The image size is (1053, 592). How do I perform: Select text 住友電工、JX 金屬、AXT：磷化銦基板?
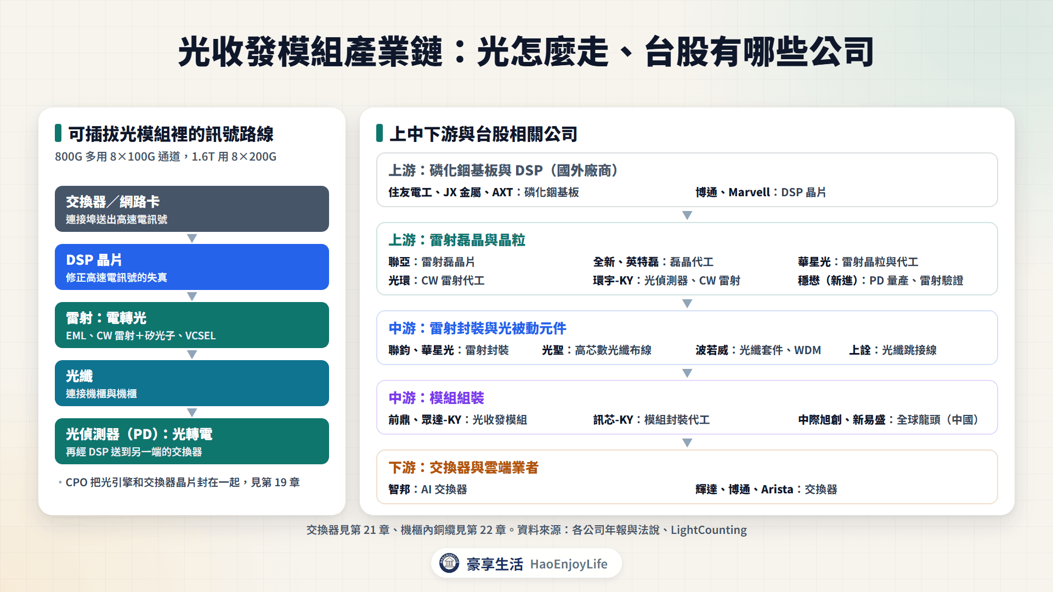coord(484,192)
